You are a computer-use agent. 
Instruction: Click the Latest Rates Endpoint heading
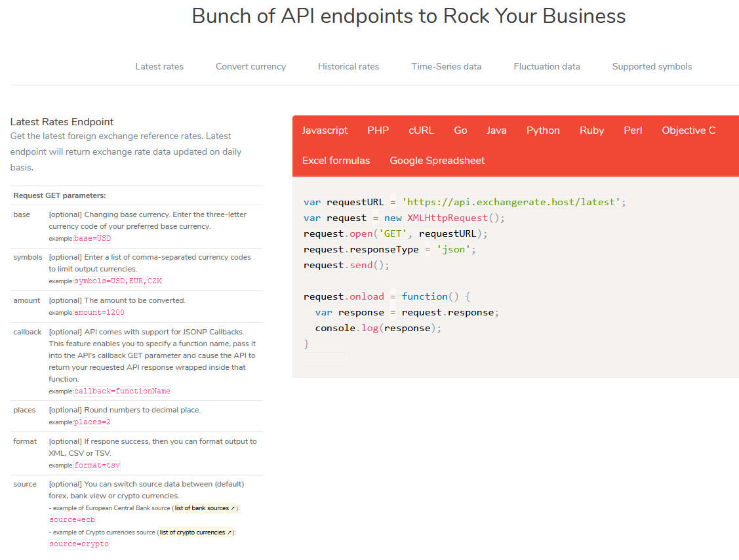pyautogui.click(x=62, y=121)
